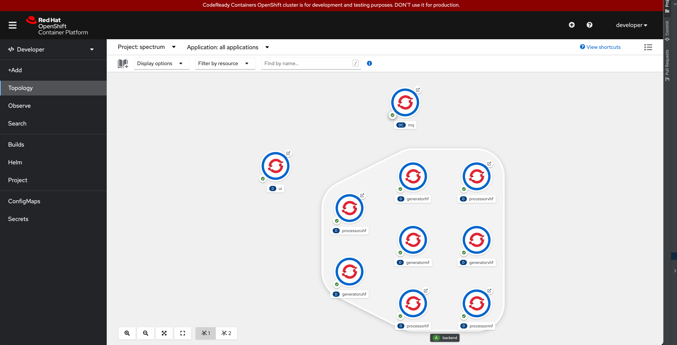Open the Display options dropdown
Viewport: 677px width, 345px height.
point(162,63)
